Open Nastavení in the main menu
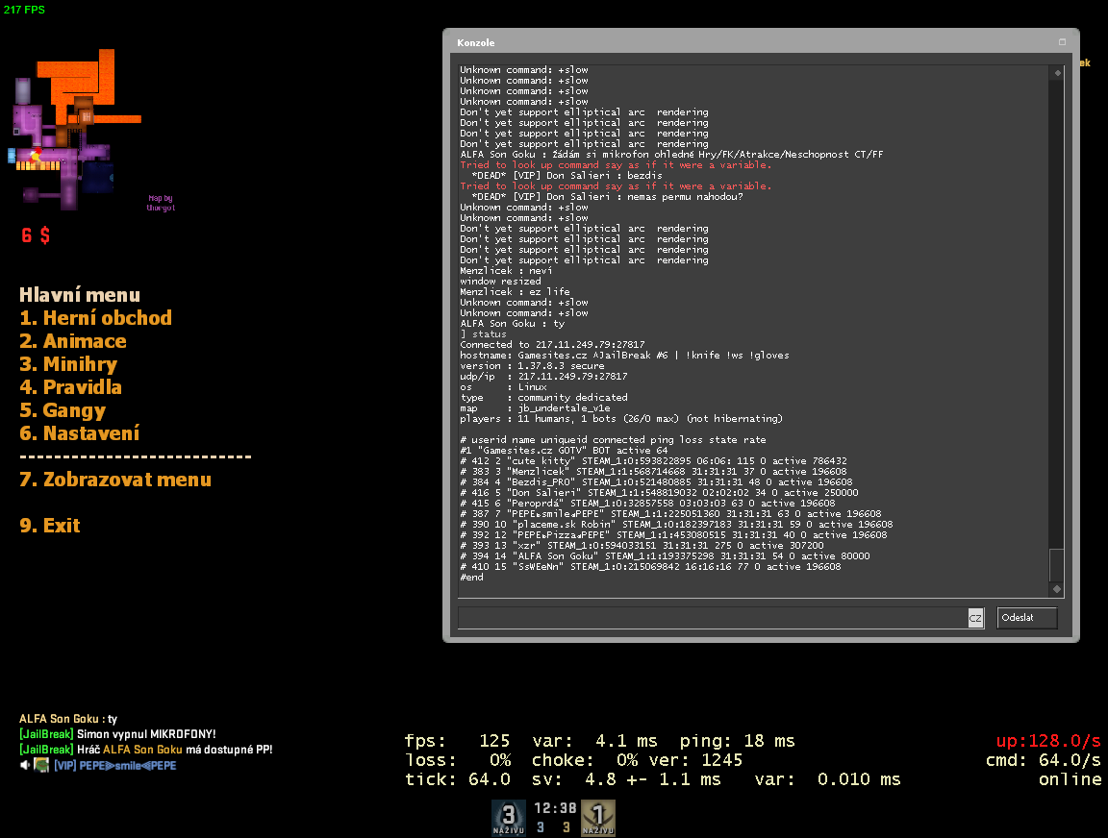The width and height of the screenshot is (1108, 838). pyautogui.click(x=79, y=433)
